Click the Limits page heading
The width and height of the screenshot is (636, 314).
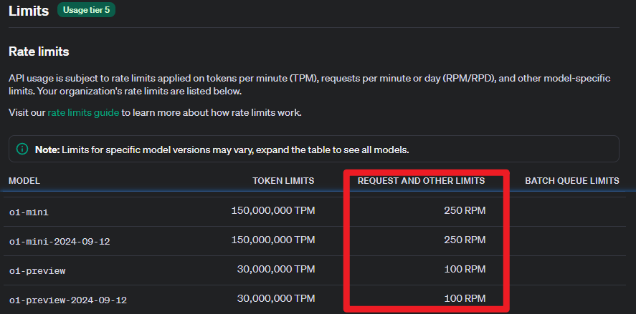(29, 11)
